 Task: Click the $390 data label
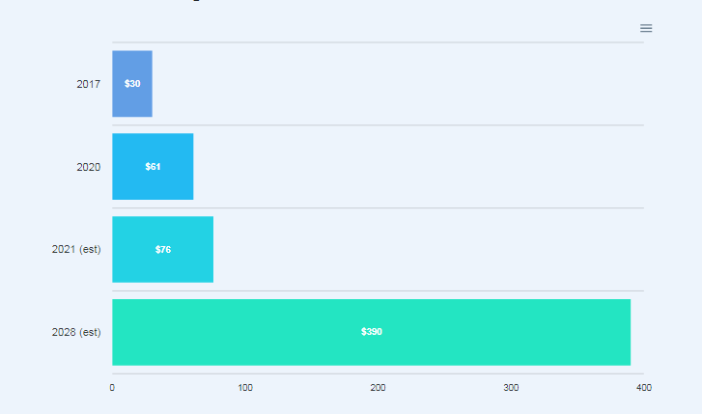[372, 332]
